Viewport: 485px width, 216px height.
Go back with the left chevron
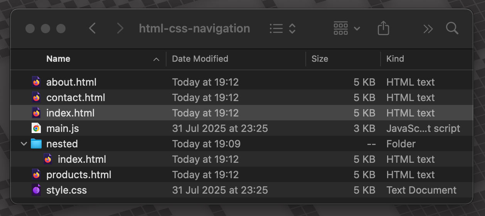pyautogui.click(x=92, y=28)
